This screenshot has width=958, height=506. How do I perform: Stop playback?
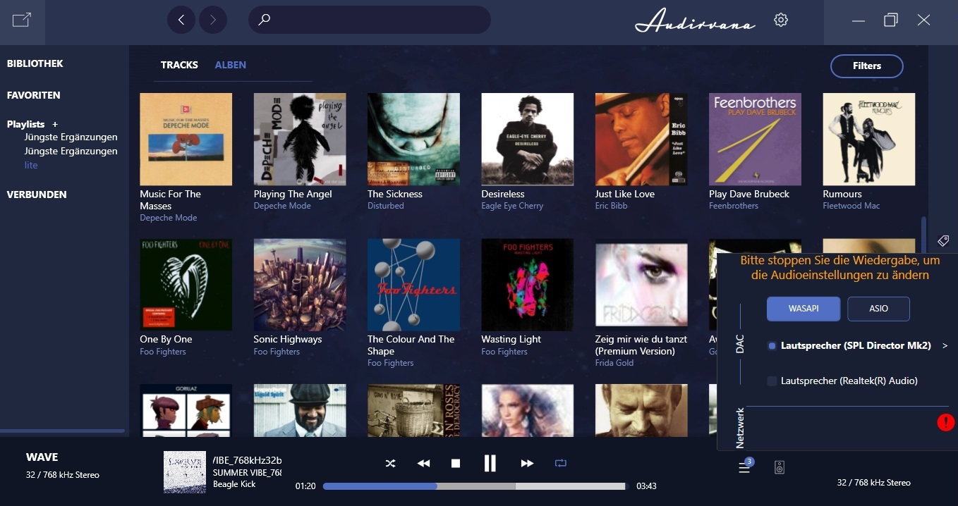456,463
